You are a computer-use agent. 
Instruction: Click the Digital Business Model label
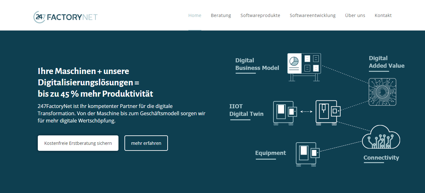(257, 64)
